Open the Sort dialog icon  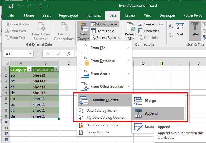coord(180,26)
